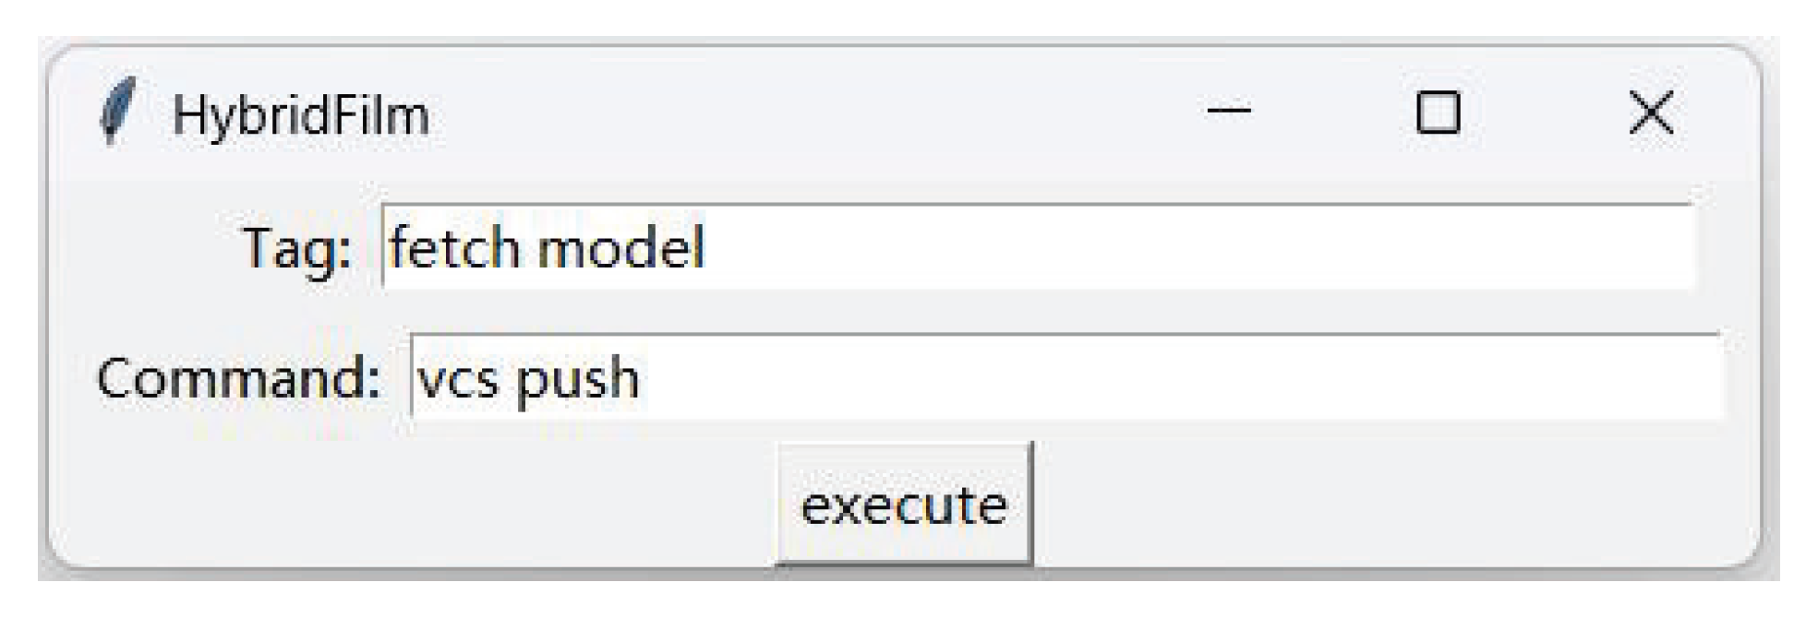Place cursor on the word 'vcs'
The height and width of the screenshot is (618, 1806).
click(457, 379)
